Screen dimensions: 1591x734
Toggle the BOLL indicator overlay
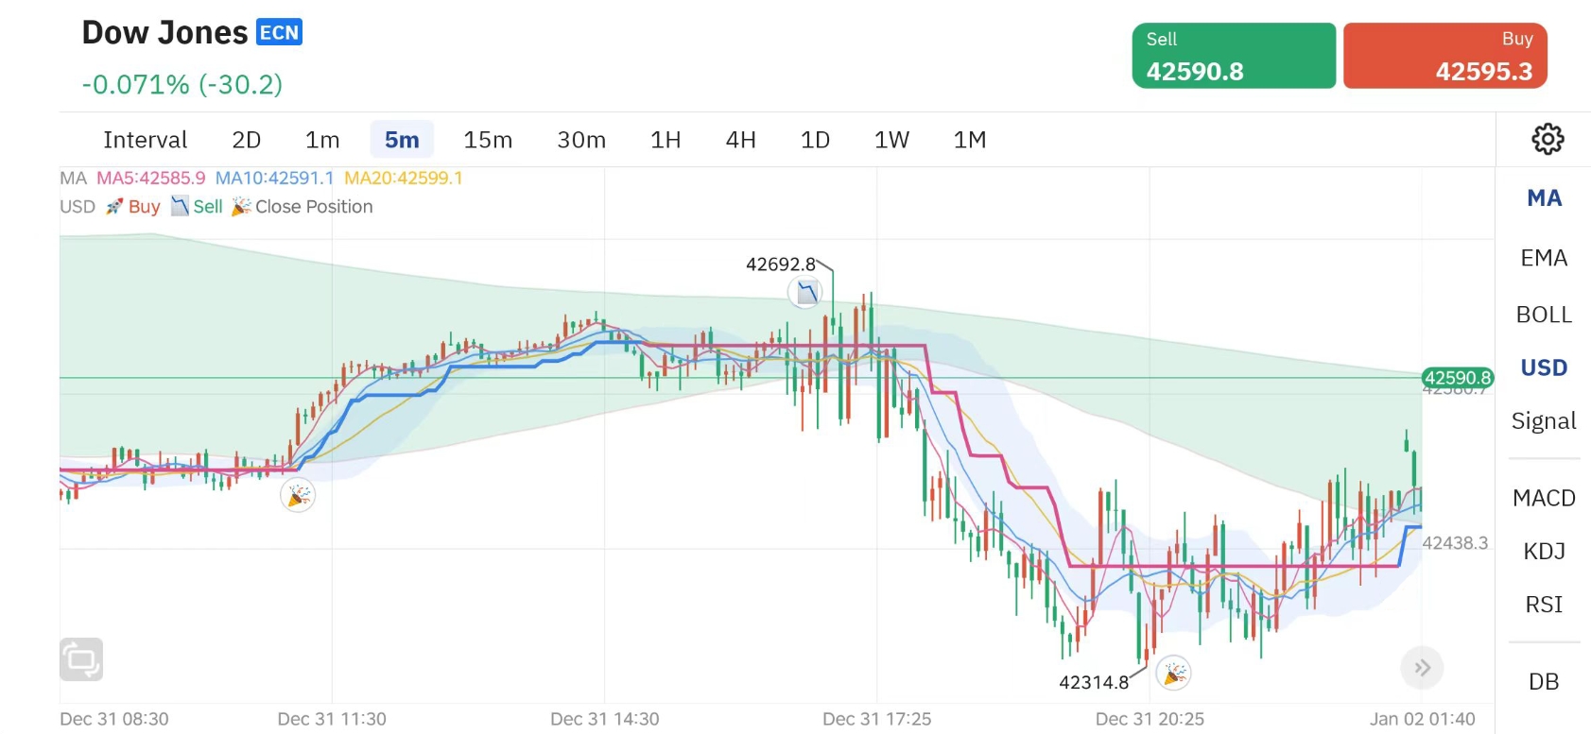1544,315
